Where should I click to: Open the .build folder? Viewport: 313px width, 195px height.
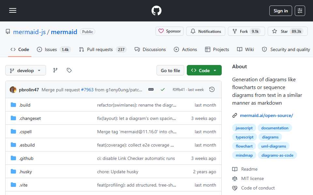(x=25, y=105)
